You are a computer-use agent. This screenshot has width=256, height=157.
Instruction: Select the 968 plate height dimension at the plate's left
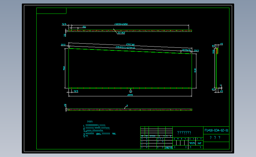pos(64,68)
